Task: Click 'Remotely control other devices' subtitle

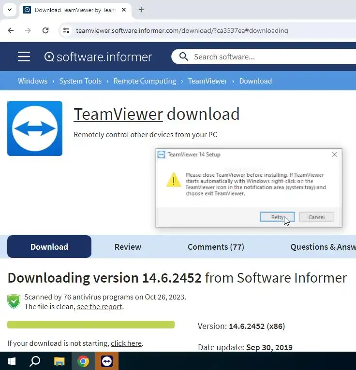Action: click(x=145, y=134)
